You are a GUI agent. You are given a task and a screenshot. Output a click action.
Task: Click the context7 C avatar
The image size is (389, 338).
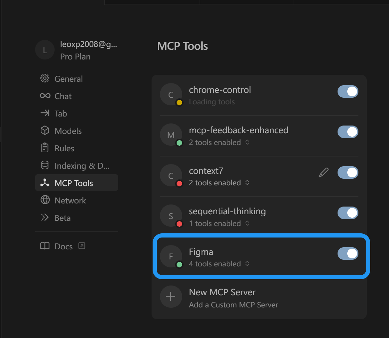[171, 176]
